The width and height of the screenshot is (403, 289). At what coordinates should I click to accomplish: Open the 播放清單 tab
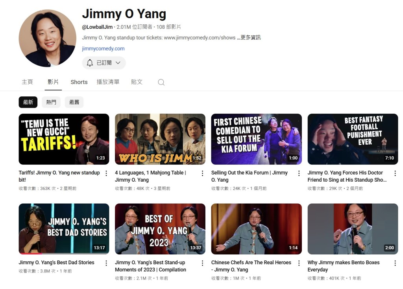[108, 82]
